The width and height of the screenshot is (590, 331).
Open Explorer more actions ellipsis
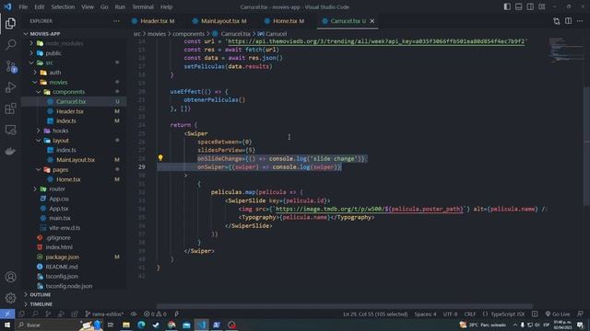[117, 21]
